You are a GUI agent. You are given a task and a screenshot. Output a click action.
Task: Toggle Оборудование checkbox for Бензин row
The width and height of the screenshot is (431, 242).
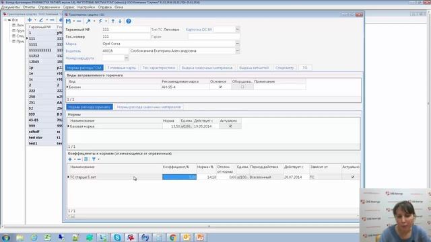(242, 87)
